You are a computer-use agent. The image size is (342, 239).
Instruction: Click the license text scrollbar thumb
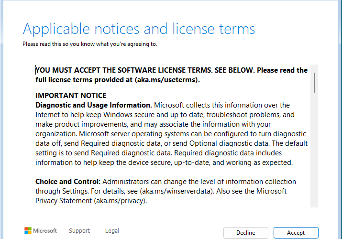[x=314, y=83]
